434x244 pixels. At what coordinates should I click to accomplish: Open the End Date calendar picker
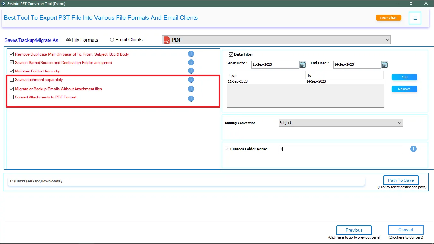click(384, 65)
